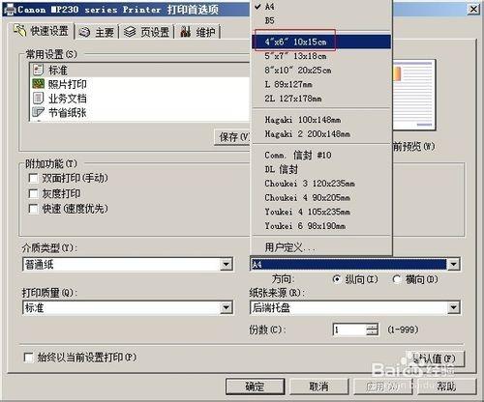Choose A4 in paper size list

(x=321, y=6)
